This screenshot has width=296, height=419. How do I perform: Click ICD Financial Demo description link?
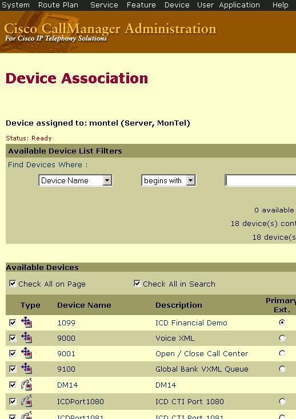tap(191, 323)
